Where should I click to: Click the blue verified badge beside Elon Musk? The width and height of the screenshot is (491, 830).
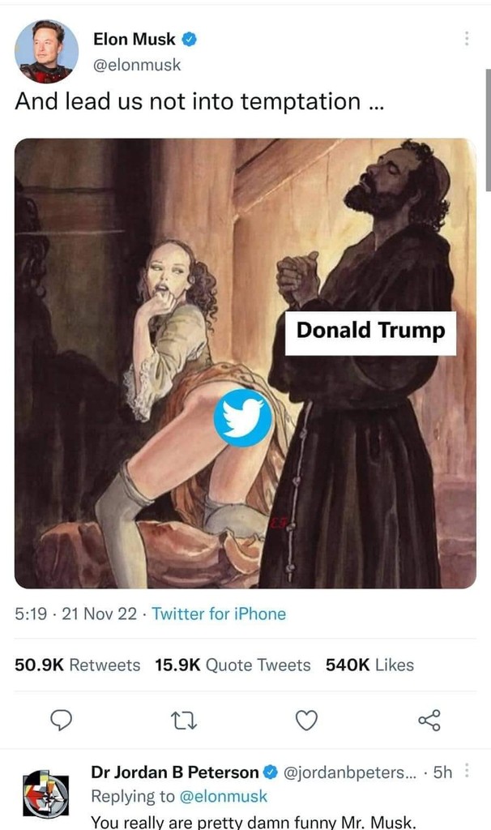click(x=190, y=39)
